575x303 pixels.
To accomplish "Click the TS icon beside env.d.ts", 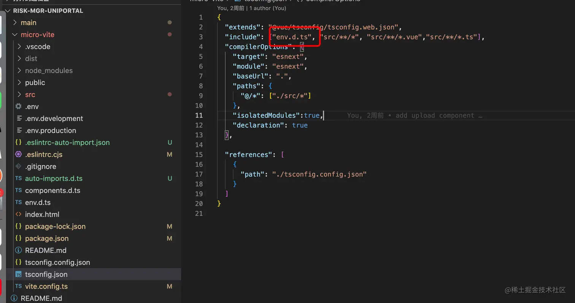I will point(18,202).
